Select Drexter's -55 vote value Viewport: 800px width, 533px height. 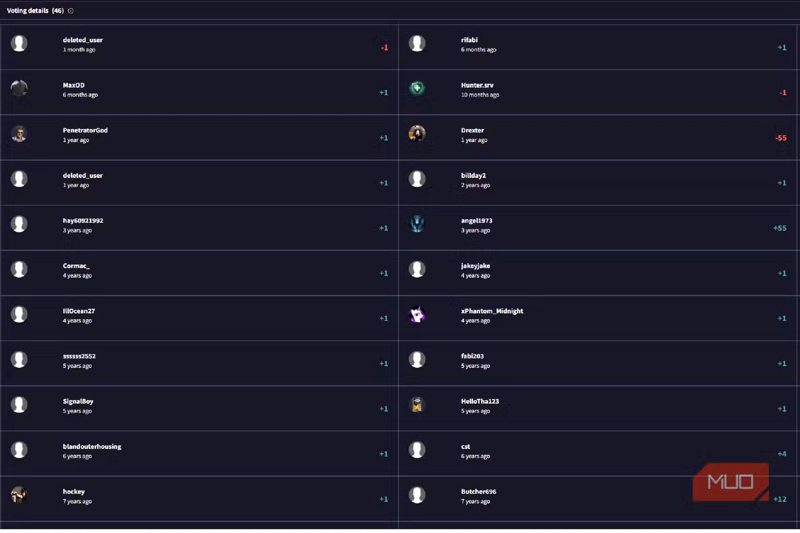click(781, 138)
